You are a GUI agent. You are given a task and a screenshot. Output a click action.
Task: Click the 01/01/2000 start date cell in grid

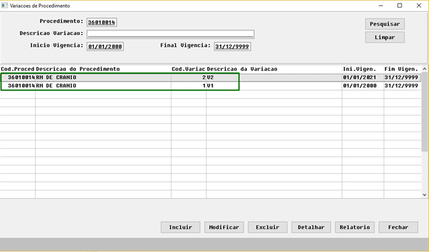363,86
